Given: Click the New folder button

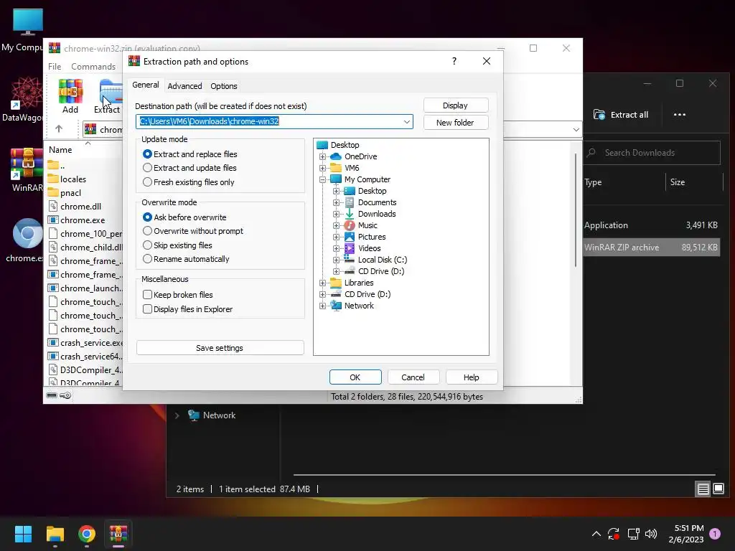Looking at the screenshot, I should 456,123.
